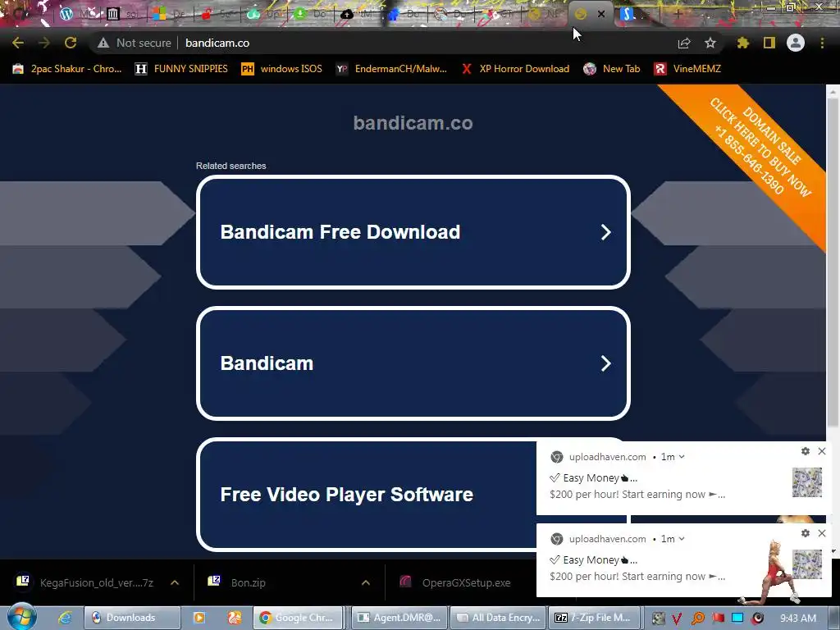Open settings gear on lower notification

pyautogui.click(x=806, y=533)
